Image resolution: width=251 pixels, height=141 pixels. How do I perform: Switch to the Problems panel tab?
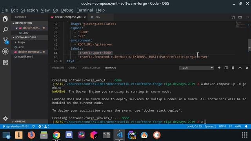click(58, 68)
